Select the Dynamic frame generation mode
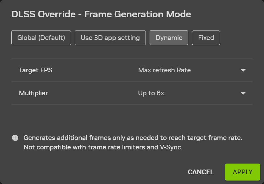 (x=169, y=38)
